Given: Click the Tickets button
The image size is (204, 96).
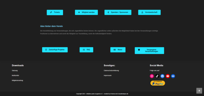Looking at the screenshot, I should point(55,12).
